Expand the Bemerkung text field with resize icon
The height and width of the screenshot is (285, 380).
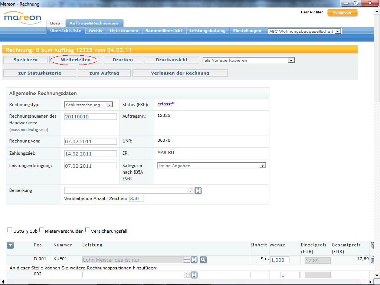pyautogui.click(x=198, y=191)
